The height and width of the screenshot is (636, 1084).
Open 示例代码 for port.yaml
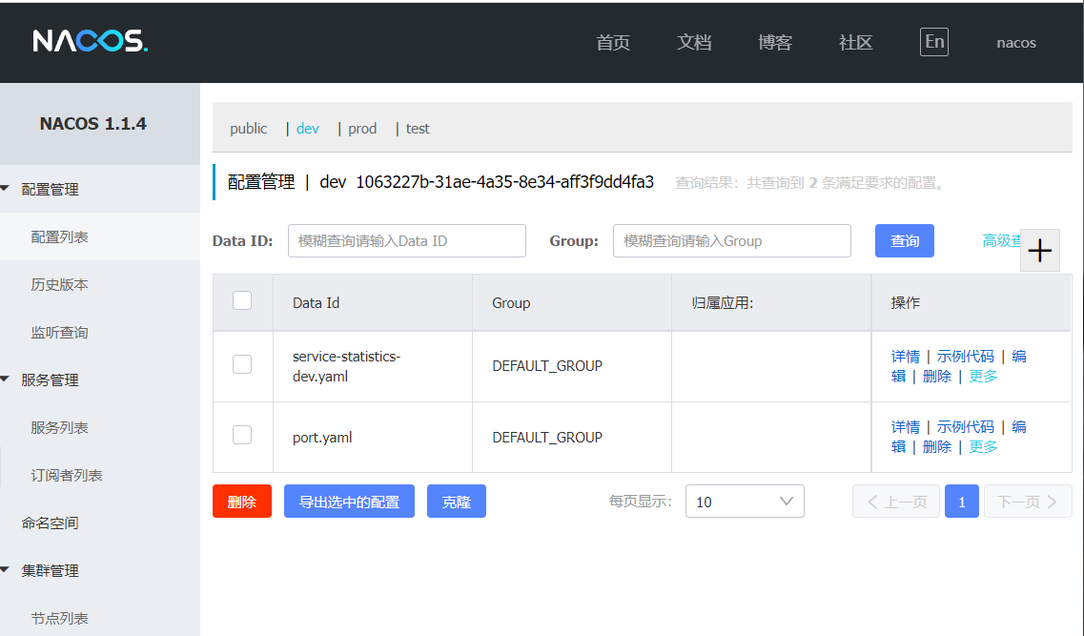tap(965, 426)
